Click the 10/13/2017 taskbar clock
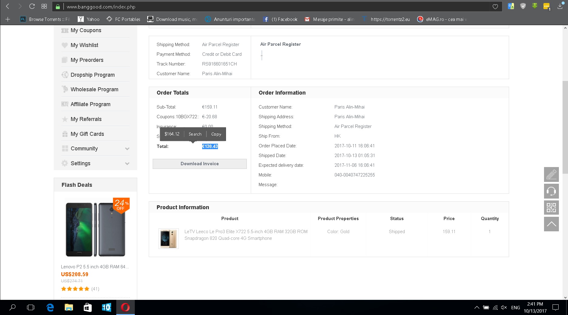The width and height of the screenshot is (568, 315). coord(535,307)
